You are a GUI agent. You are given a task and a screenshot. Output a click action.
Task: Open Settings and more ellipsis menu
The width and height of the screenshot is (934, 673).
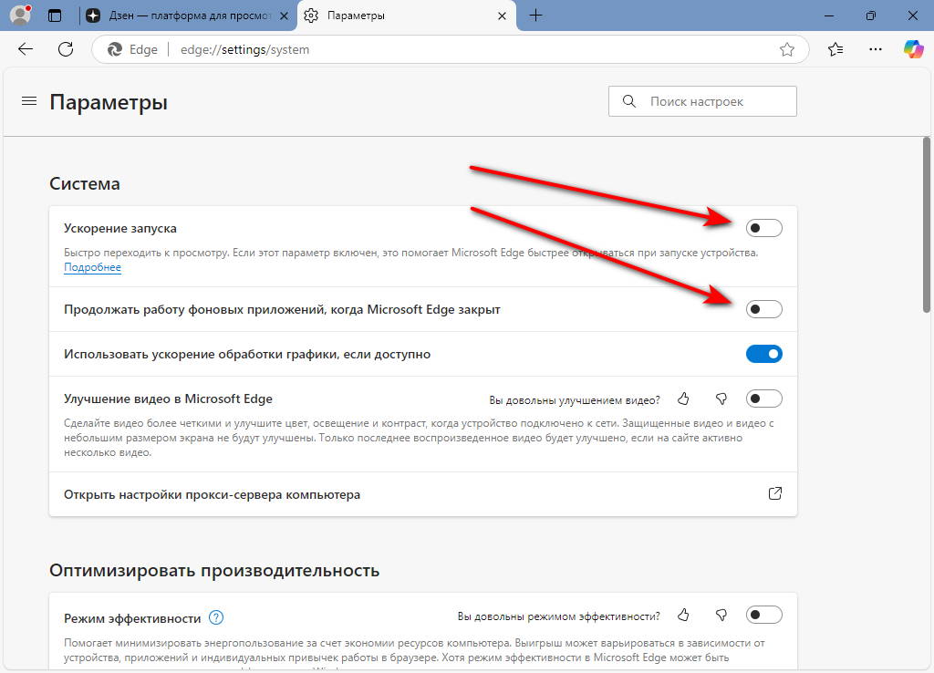click(x=875, y=49)
